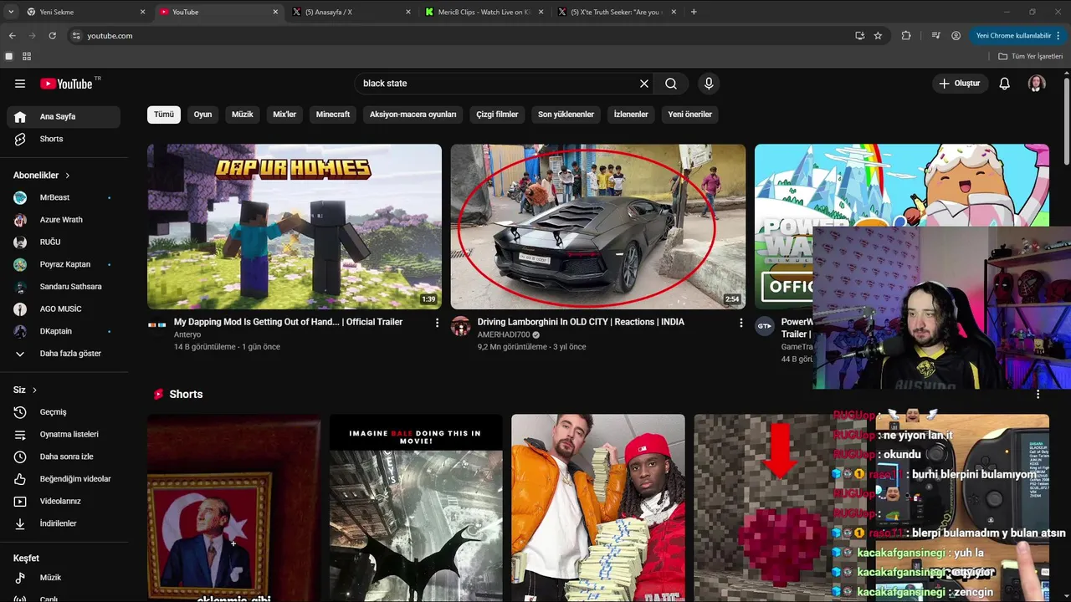Open the Lamborghini video thumbnail
The width and height of the screenshot is (1071, 602).
(x=598, y=227)
